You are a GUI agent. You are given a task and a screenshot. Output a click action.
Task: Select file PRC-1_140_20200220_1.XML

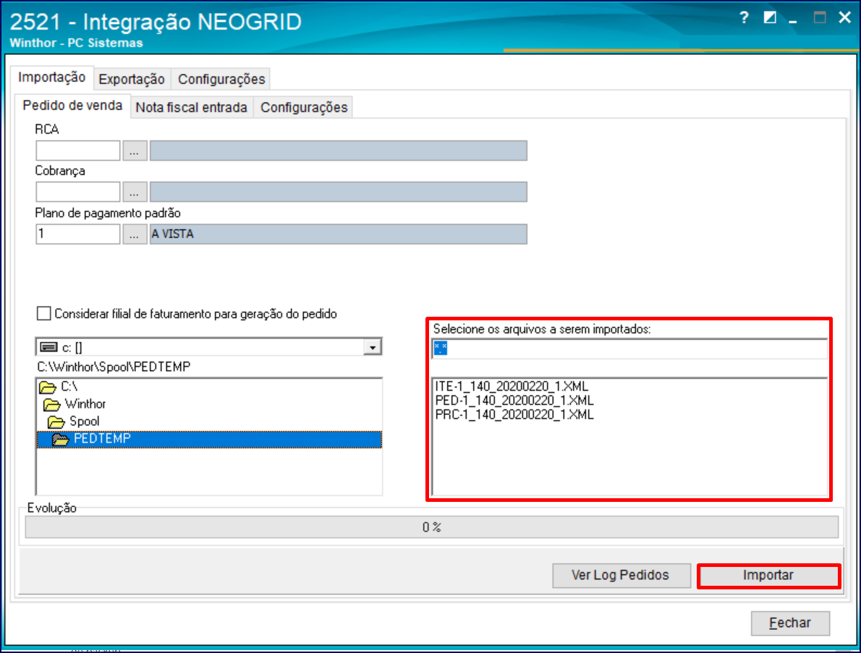tap(514, 415)
